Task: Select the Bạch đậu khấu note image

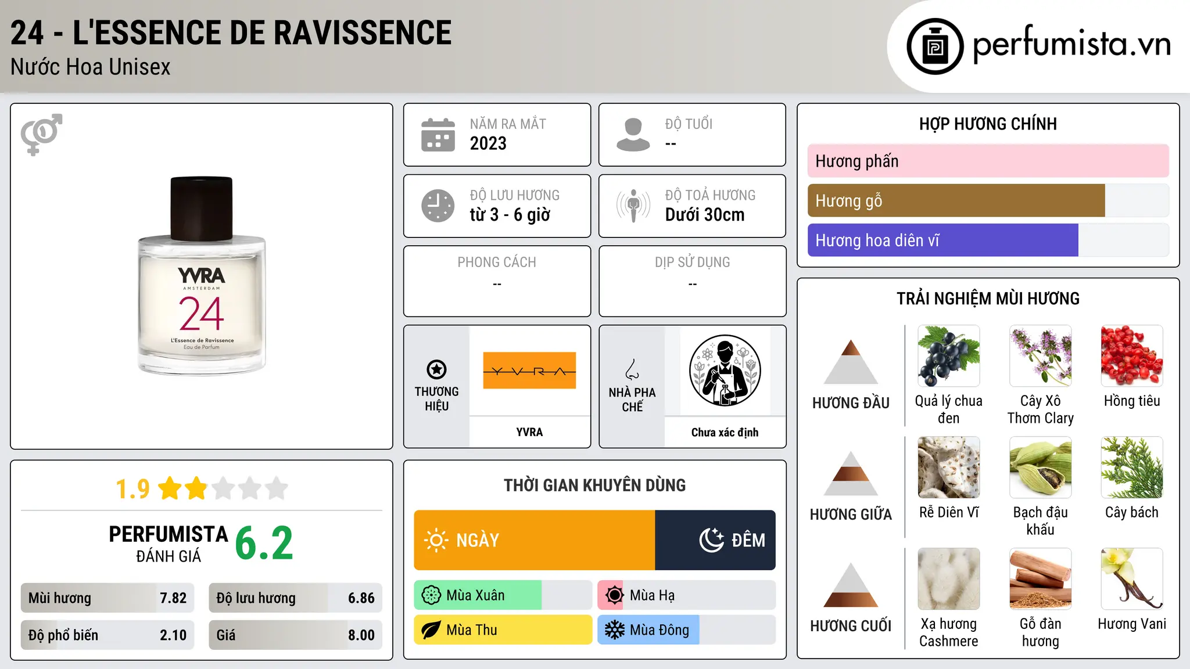Action: click(1040, 467)
